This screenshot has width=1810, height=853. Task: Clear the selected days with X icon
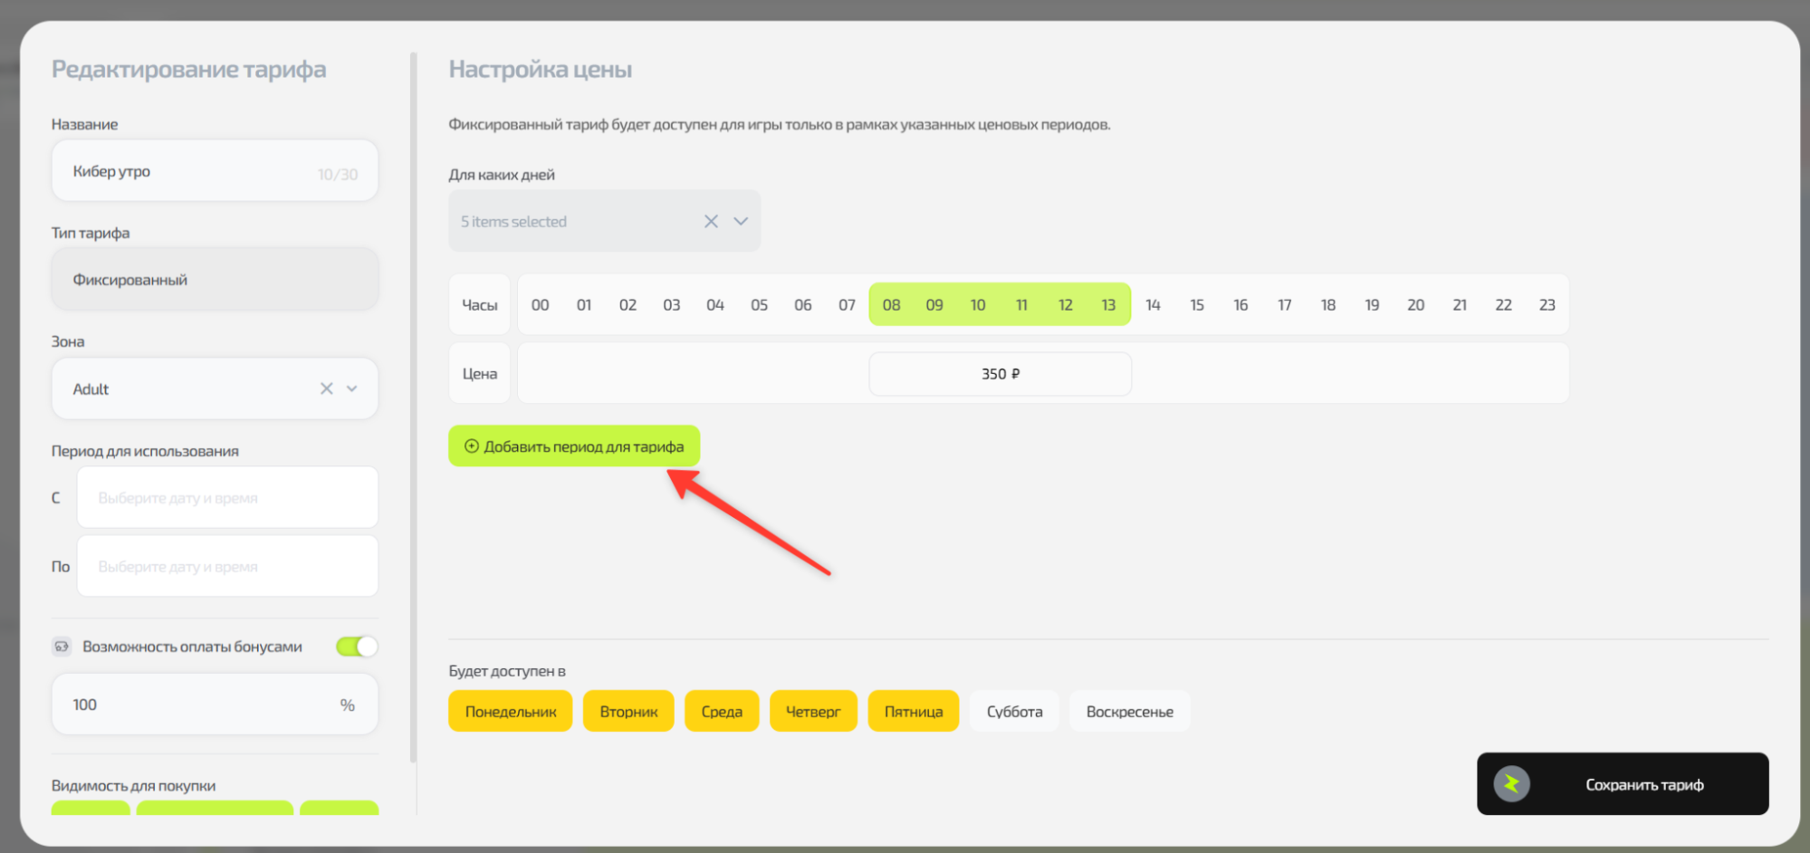tap(711, 221)
